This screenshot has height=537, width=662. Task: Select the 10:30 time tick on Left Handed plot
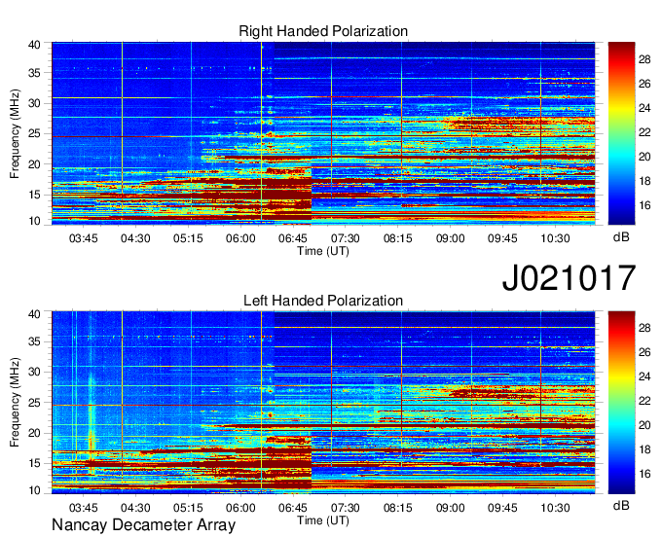(x=555, y=508)
